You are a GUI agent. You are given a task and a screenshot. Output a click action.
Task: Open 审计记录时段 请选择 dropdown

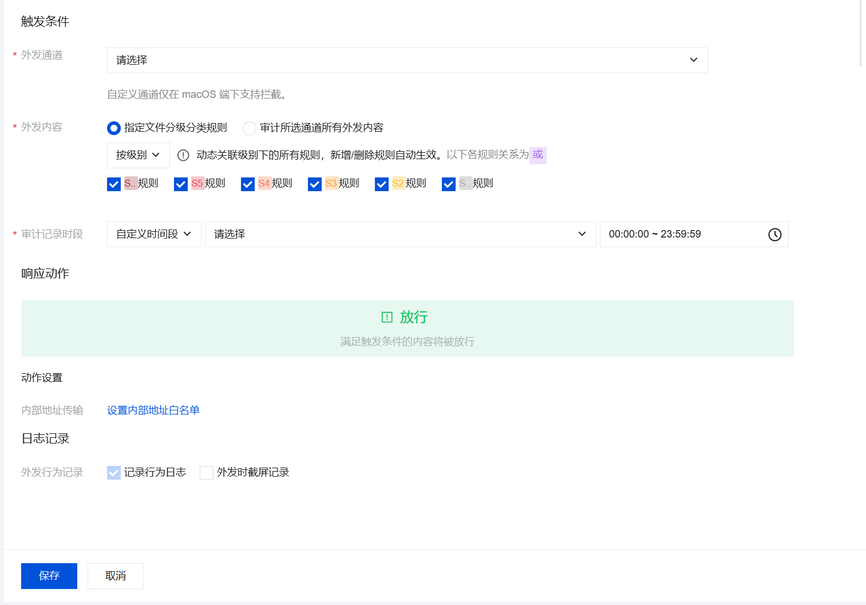click(x=400, y=234)
